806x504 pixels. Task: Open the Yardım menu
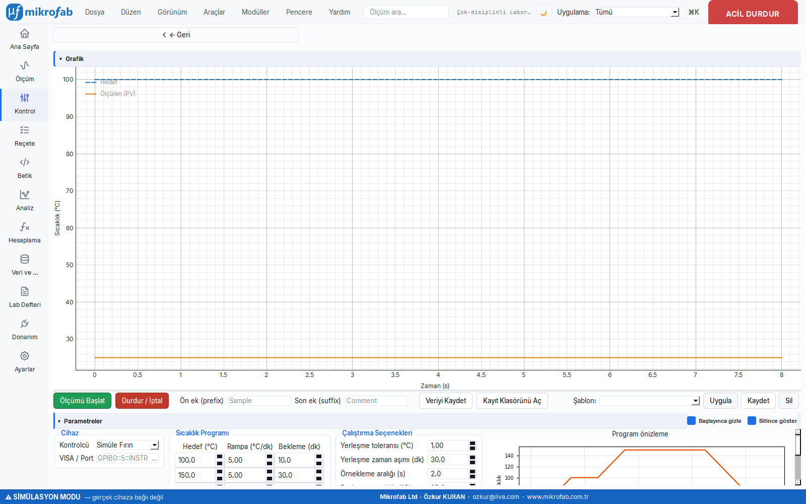tap(340, 12)
